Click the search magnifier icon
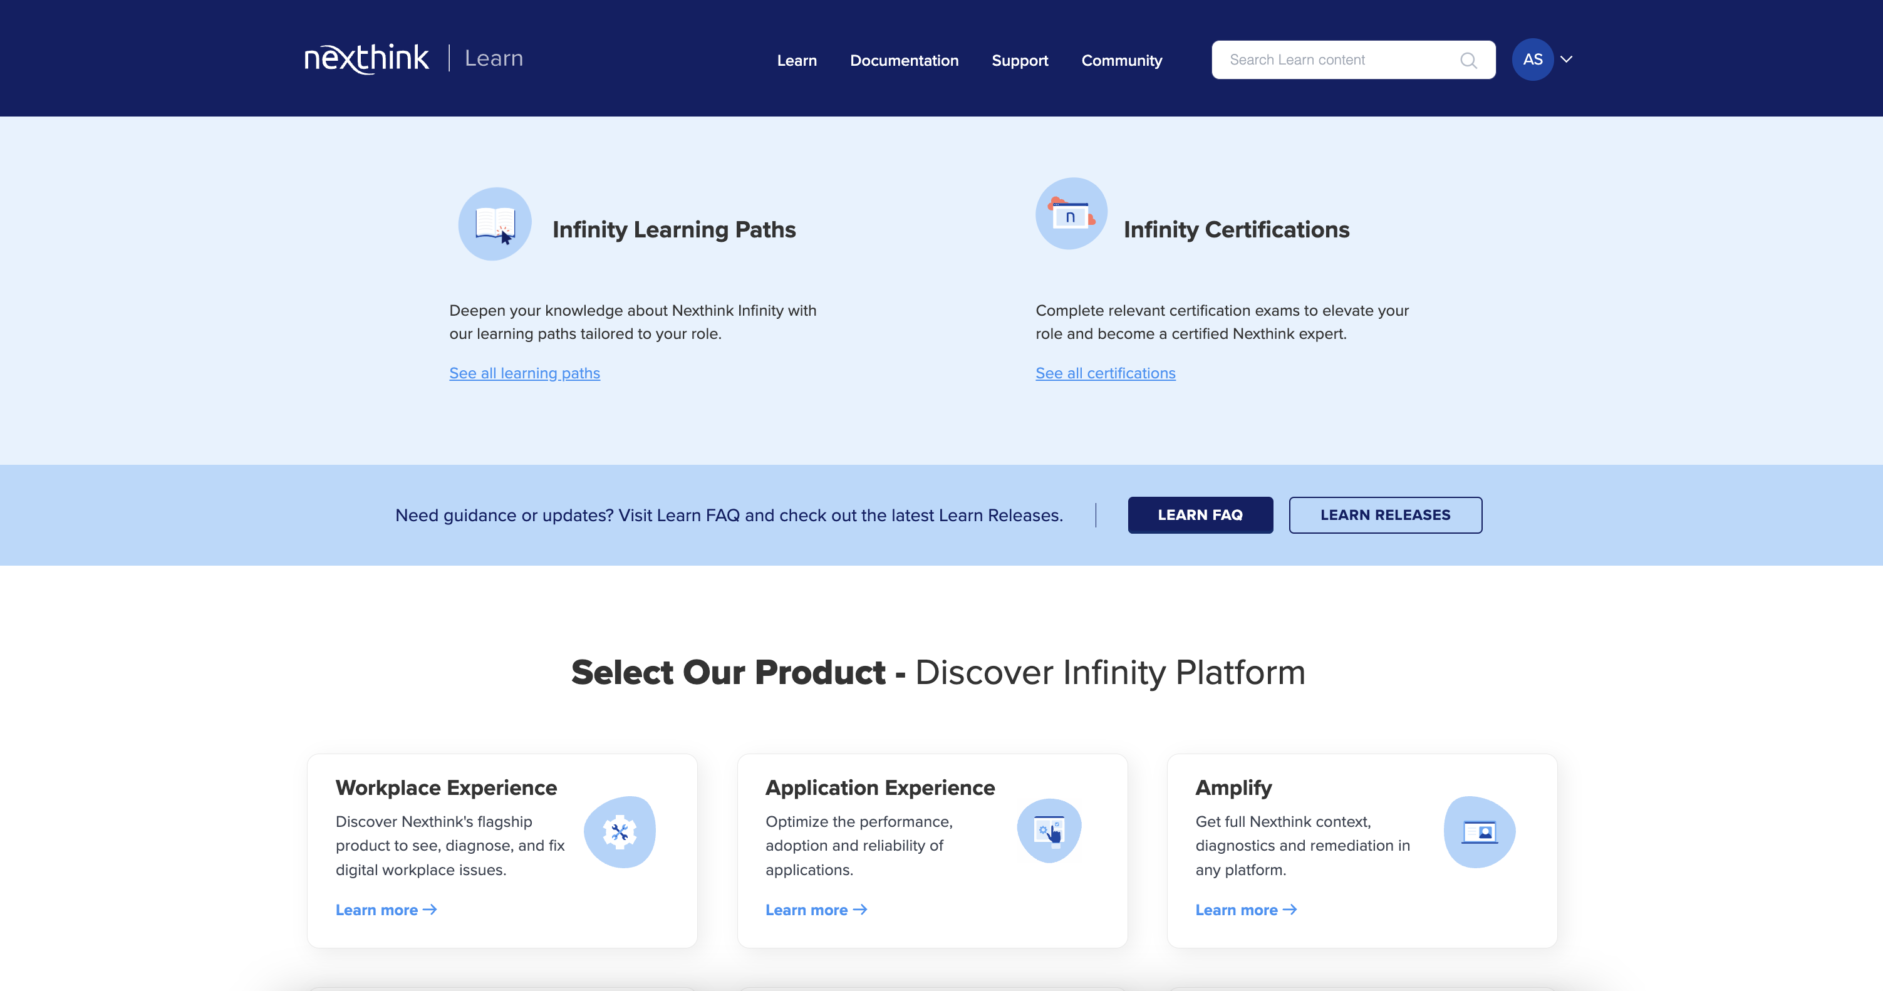Screen dimensions: 1883x991 click(1468, 60)
